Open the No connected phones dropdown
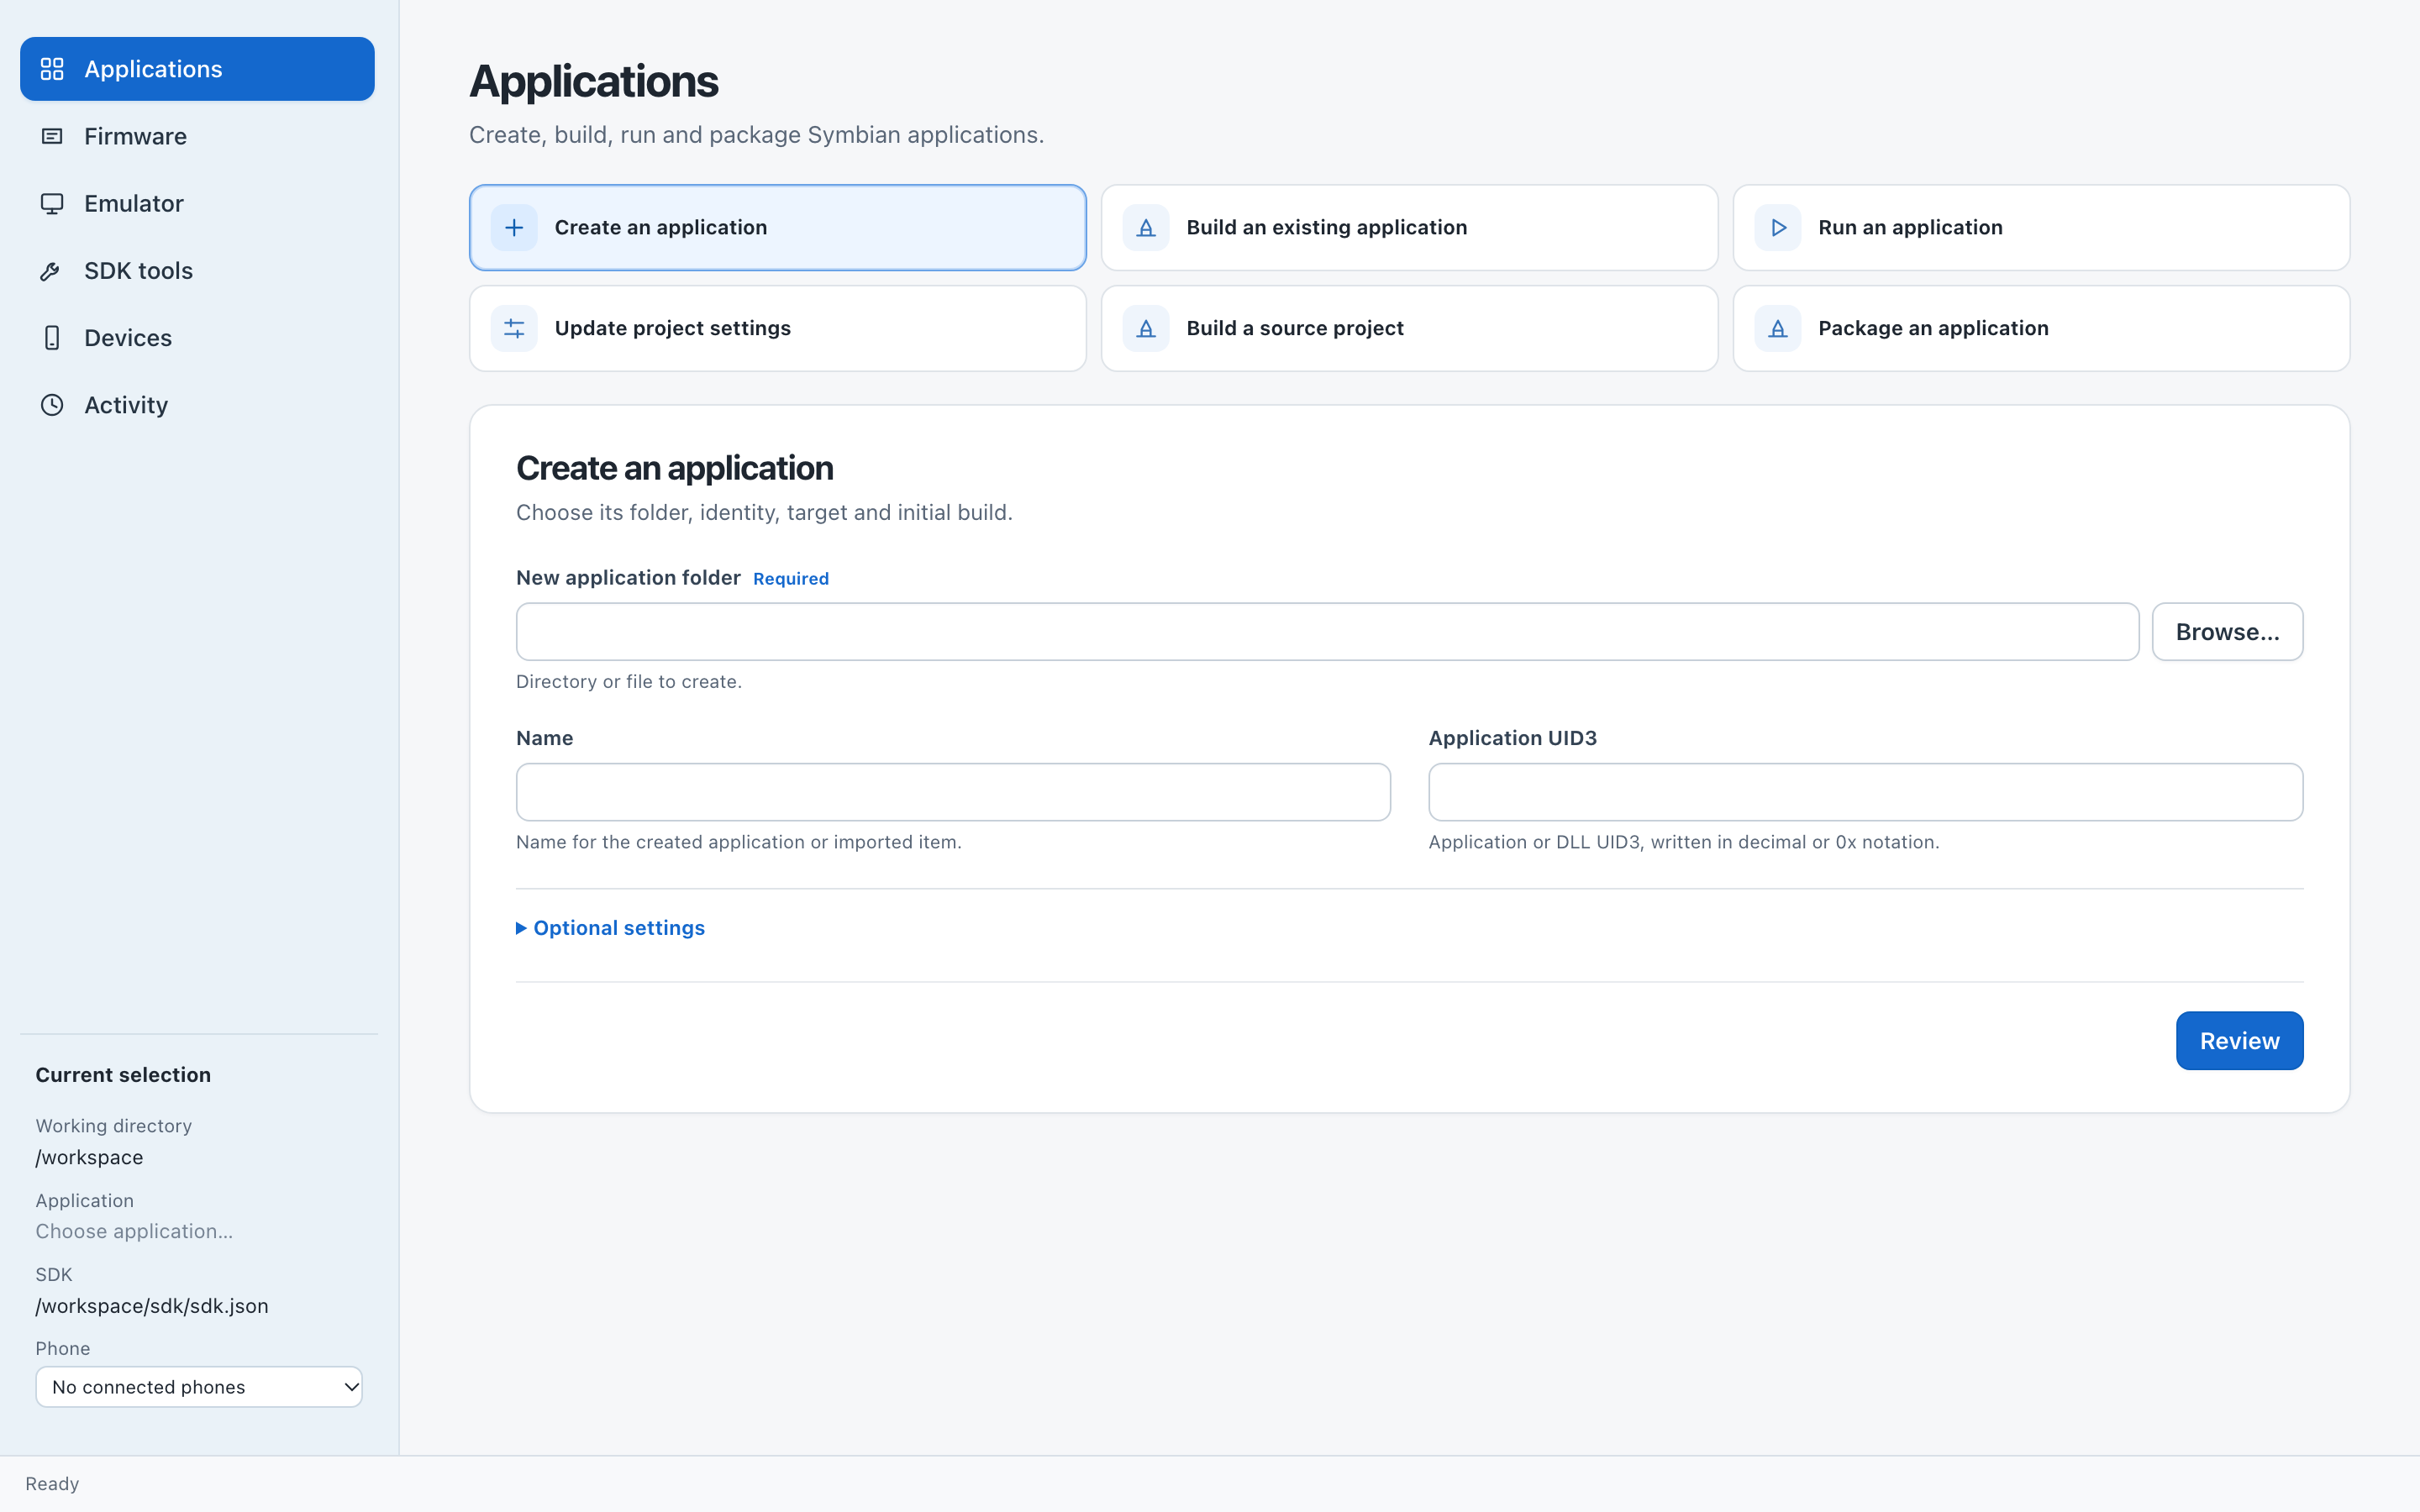 [199, 1387]
